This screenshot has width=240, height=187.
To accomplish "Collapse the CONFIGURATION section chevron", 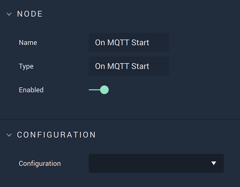I will click(x=9, y=135).
